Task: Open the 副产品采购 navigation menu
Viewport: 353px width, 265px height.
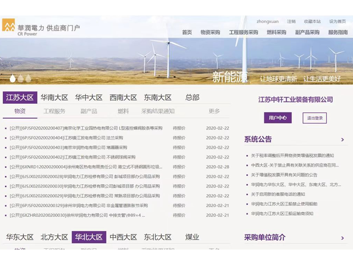Action: [307, 32]
